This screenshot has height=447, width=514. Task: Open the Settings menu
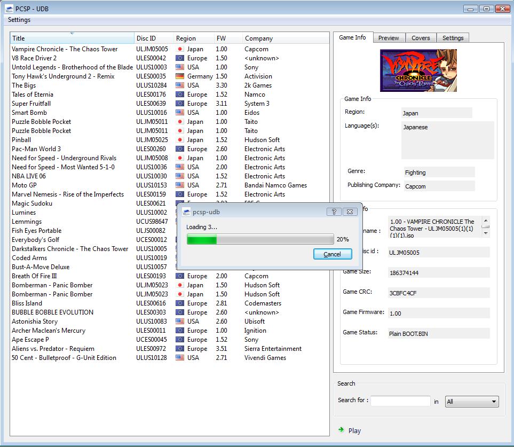pyautogui.click(x=19, y=20)
